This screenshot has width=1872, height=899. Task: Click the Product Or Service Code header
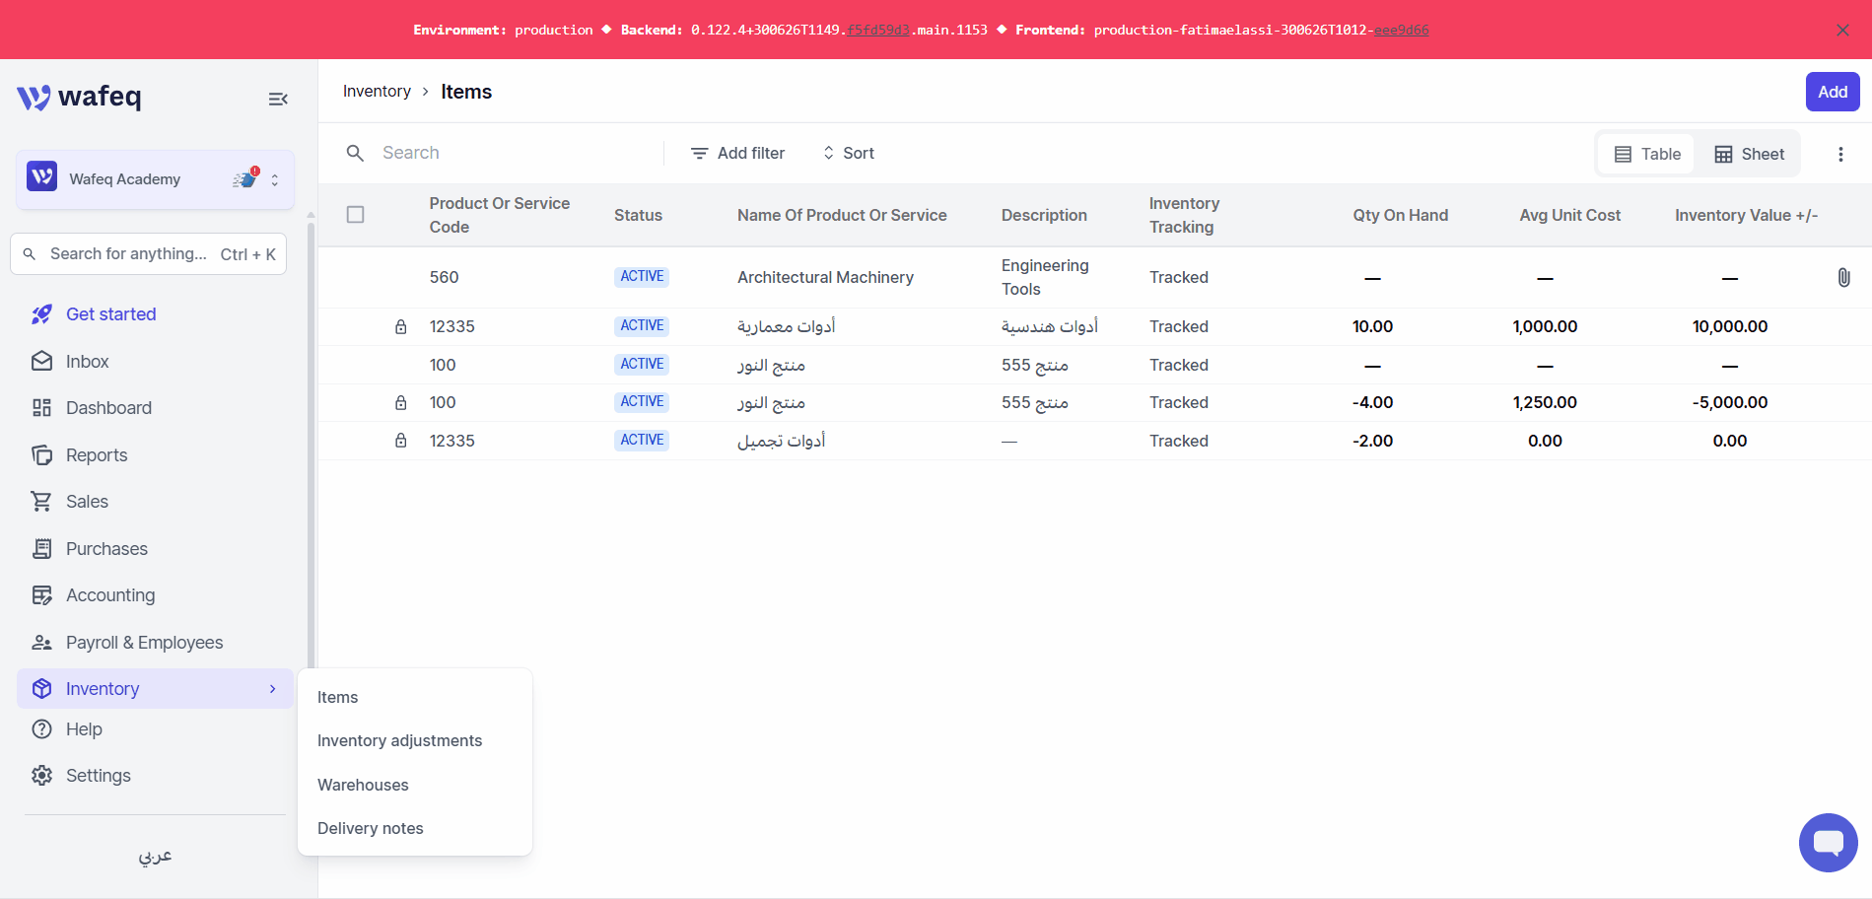click(500, 216)
